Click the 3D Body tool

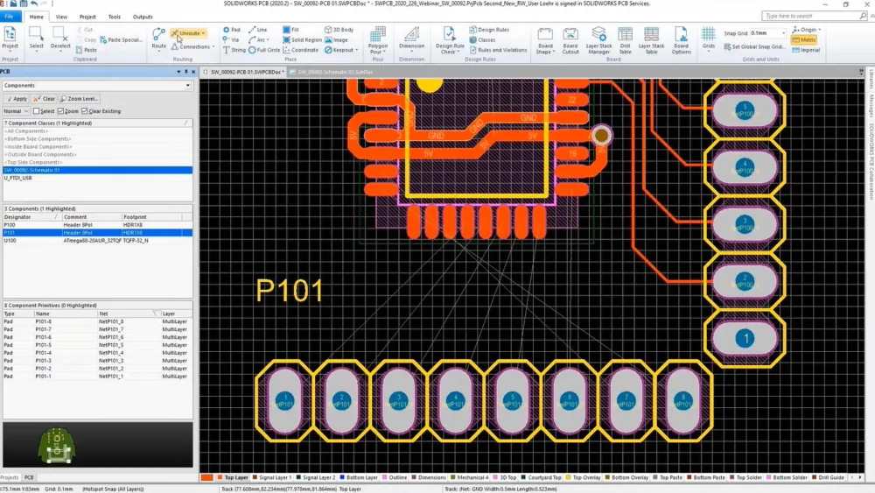click(339, 30)
